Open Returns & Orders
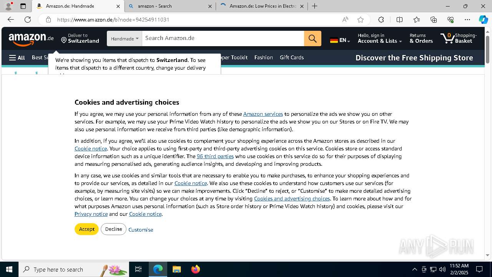Viewport: 492px width, 277px height. 421,38
